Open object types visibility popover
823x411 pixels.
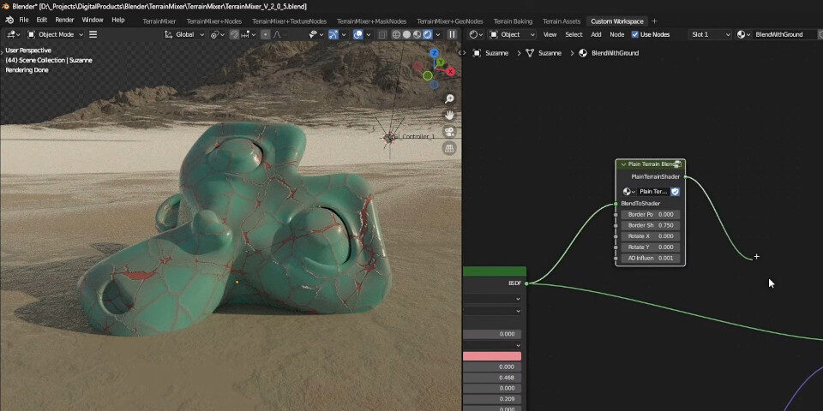click(x=315, y=34)
